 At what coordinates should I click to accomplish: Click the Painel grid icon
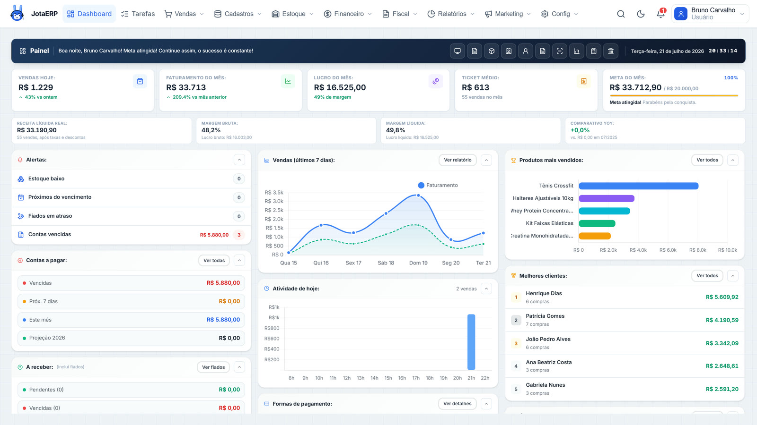click(x=23, y=51)
